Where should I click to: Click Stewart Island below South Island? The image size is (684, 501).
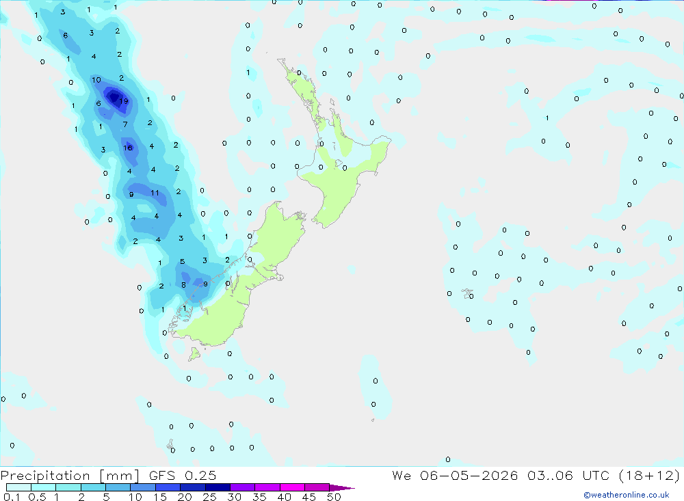click(194, 353)
